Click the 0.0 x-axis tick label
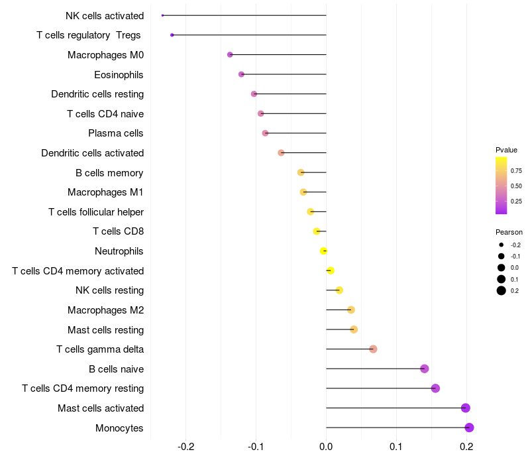Screen dimensions: 530x464 click(x=326, y=447)
